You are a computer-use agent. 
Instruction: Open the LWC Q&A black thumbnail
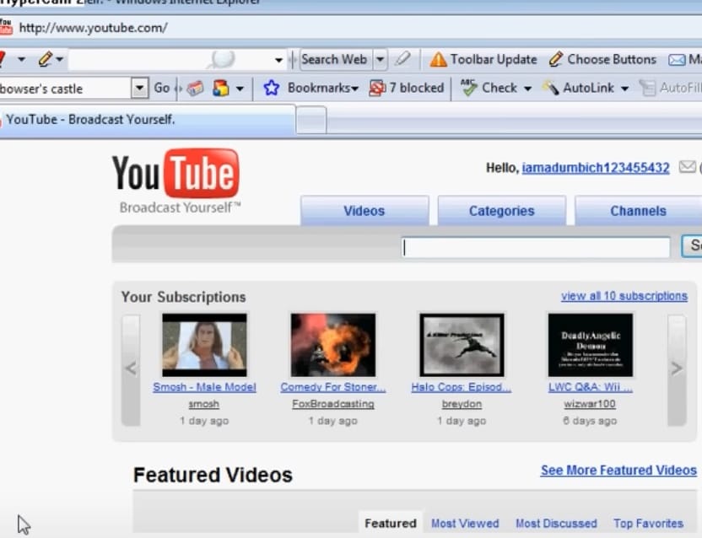point(591,345)
